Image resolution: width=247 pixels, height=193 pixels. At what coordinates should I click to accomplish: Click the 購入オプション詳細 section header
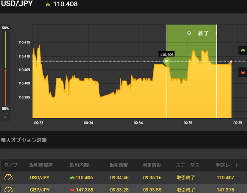tap(24, 140)
